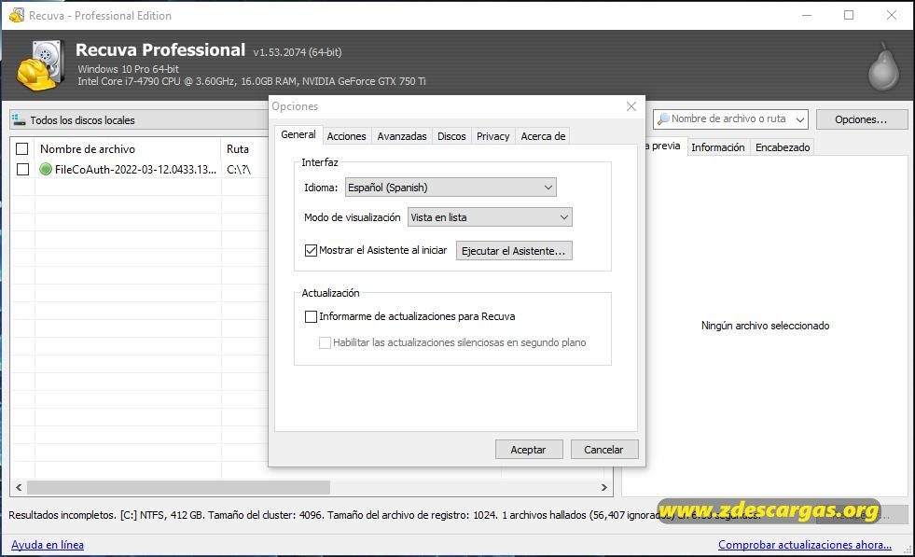This screenshot has height=557, width=915.
Task: Click the Opciones... button in main window
Action: pos(861,119)
